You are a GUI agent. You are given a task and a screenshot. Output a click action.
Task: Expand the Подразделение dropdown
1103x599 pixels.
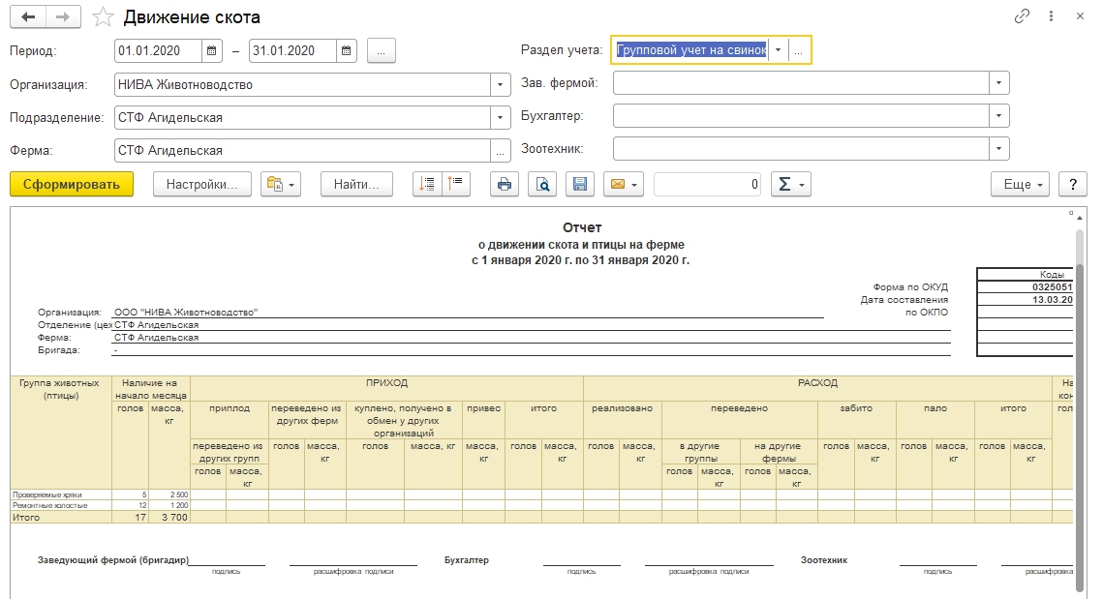pyautogui.click(x=500, y=117)
